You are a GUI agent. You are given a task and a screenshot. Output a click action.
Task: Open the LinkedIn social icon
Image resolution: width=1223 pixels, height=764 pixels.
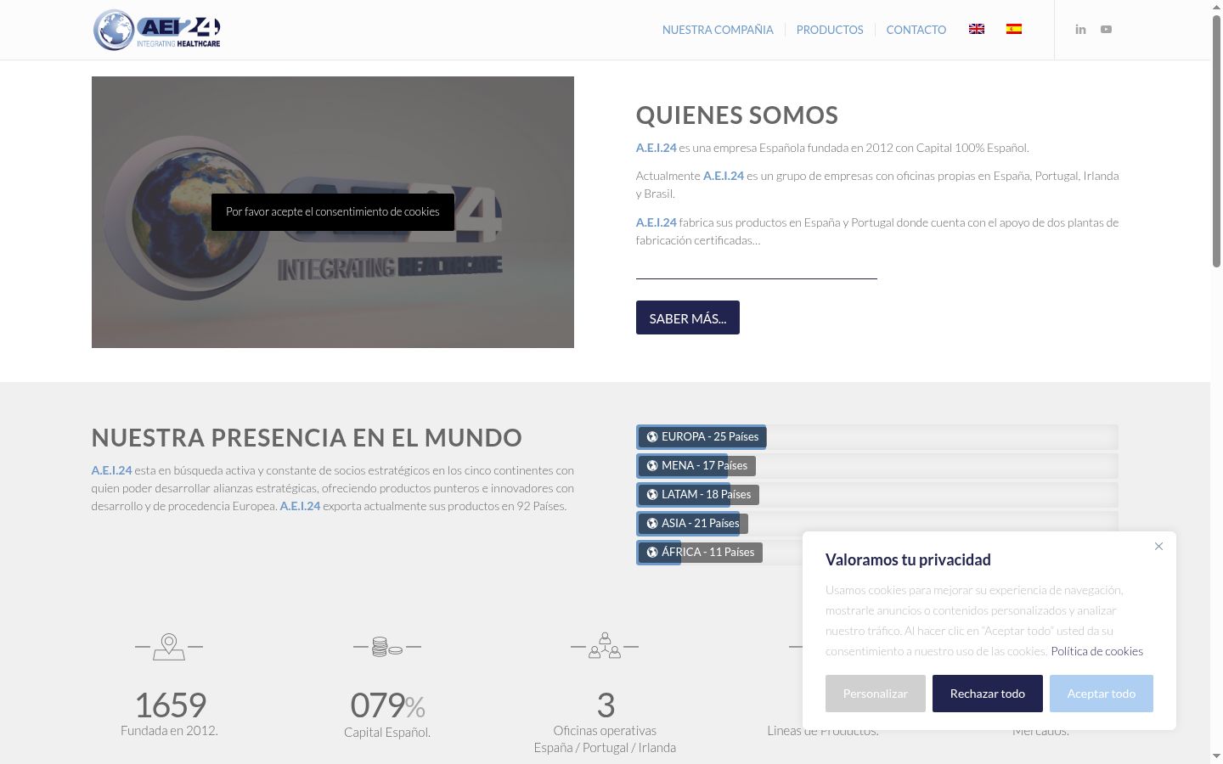point(1080,30)
